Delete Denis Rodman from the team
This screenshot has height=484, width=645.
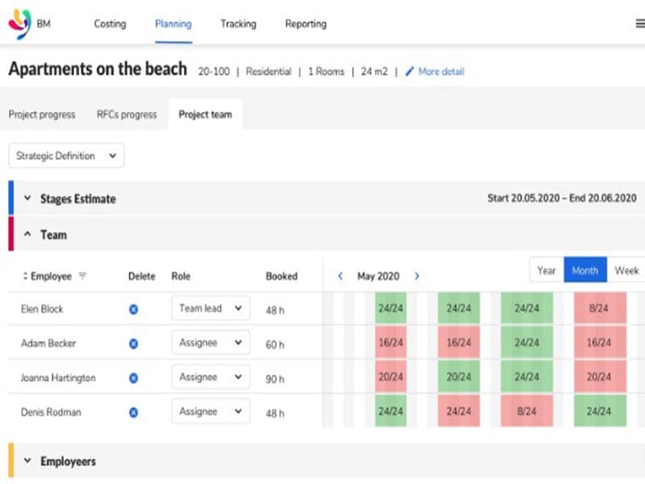pyautogui.click(x=134, y=412)
